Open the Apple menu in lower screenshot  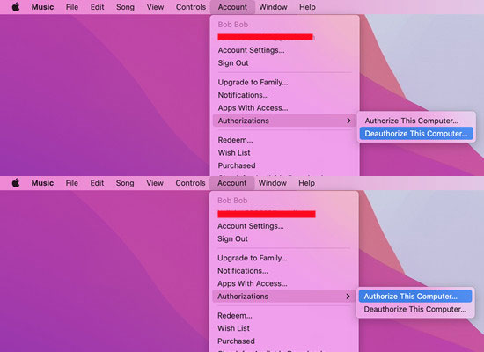pyautogui.click(x=16, y=183)
